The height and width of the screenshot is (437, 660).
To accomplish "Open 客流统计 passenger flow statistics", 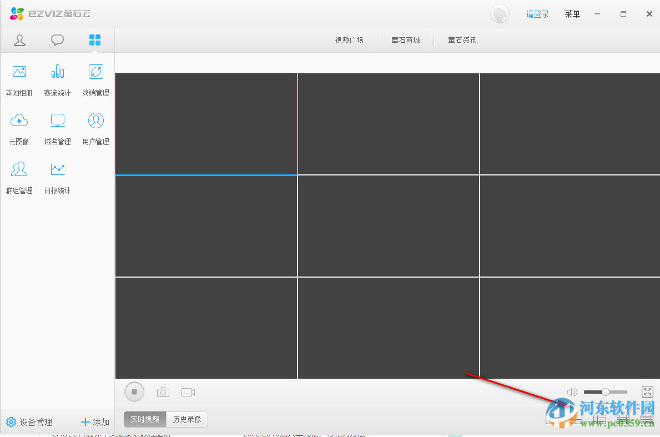I will click(57, 80).
